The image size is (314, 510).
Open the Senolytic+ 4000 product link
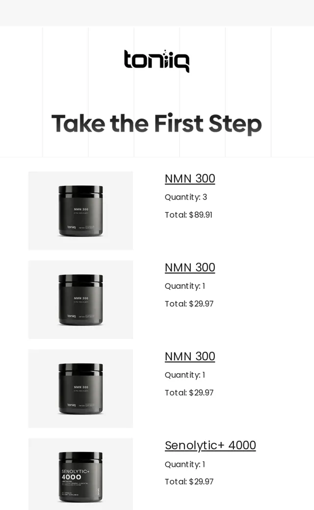pyautogui.click(x=210, y=445)
